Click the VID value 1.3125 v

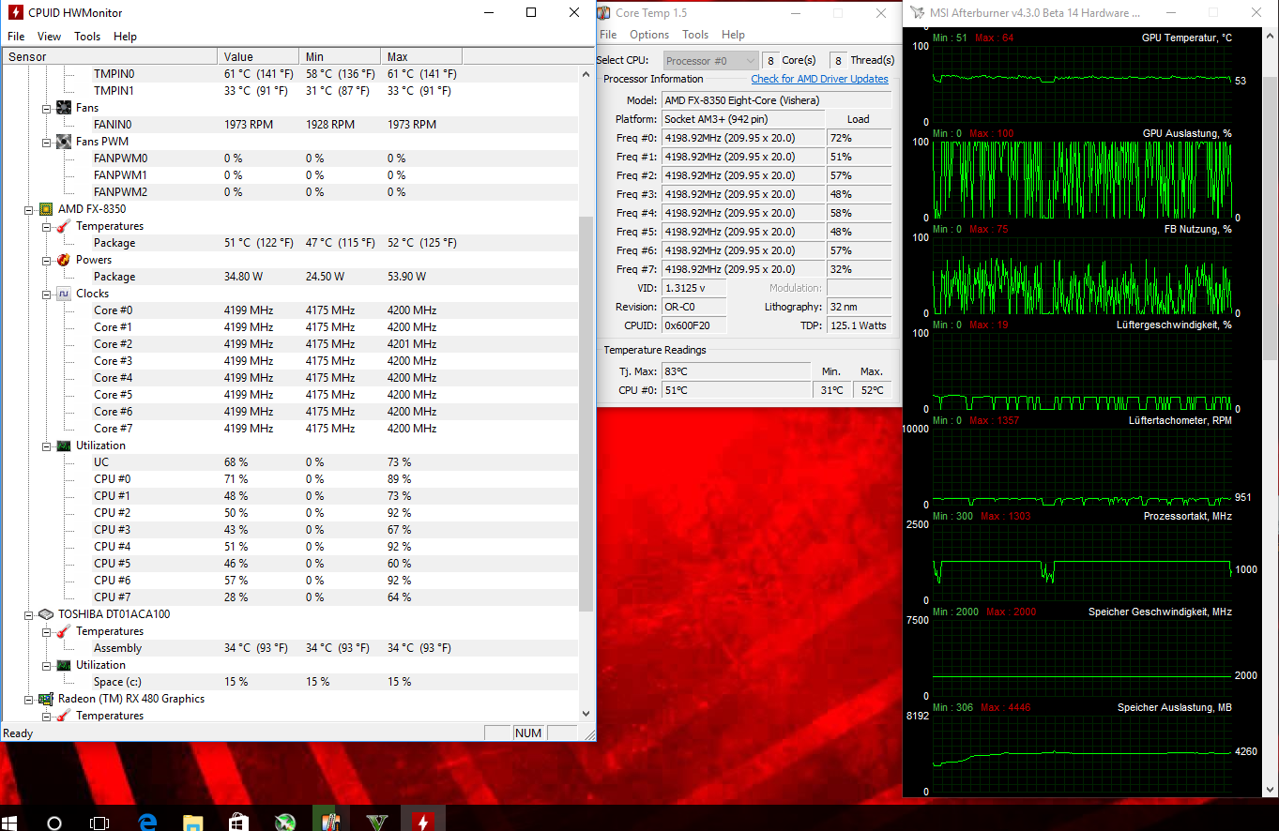click(x=693, y=288)
